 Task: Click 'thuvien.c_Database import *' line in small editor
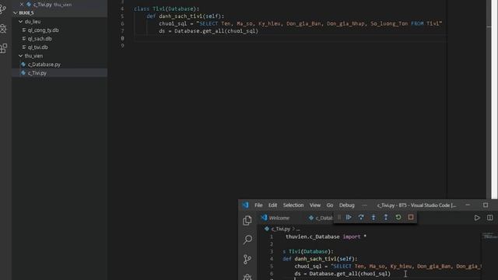326,236
